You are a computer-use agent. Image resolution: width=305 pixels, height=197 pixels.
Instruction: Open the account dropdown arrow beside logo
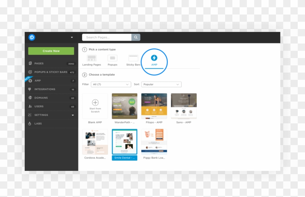(72, 37)
